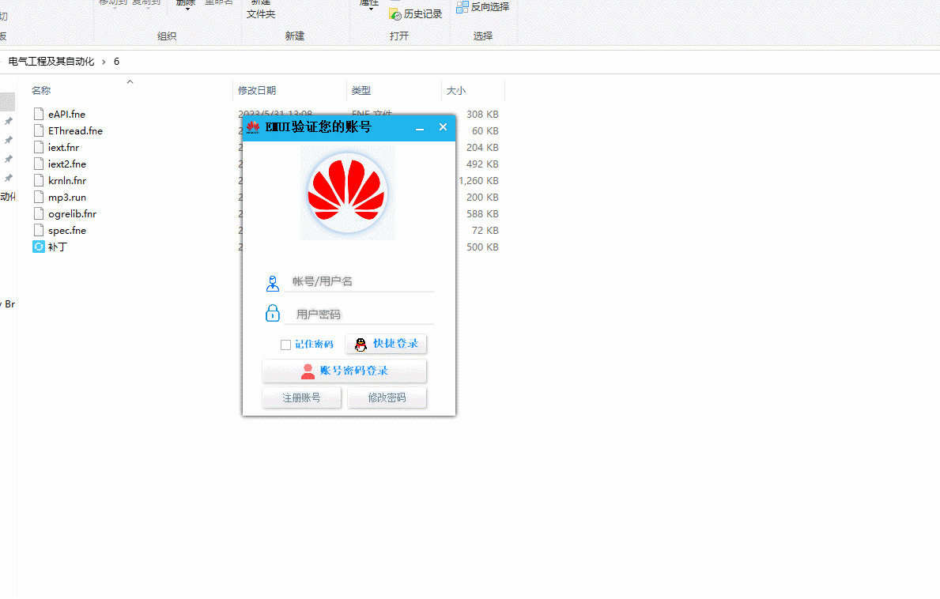Click the person icon beside the username field
Screen dimensions: 940x599
(x=272, y=283)
